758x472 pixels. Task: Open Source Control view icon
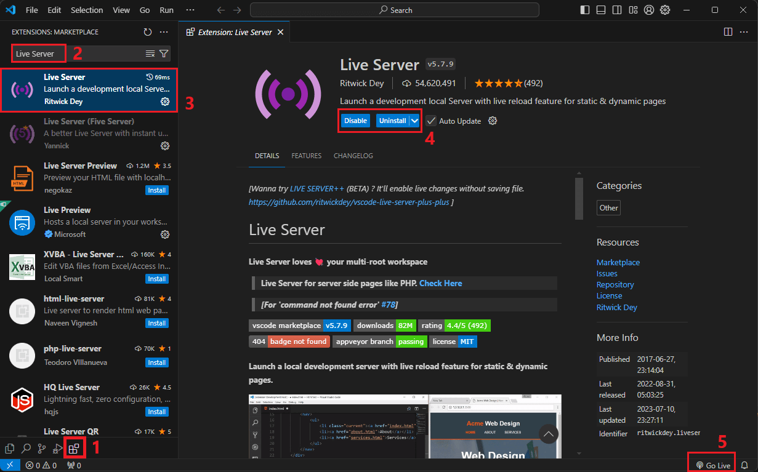[x=42, y=449]
